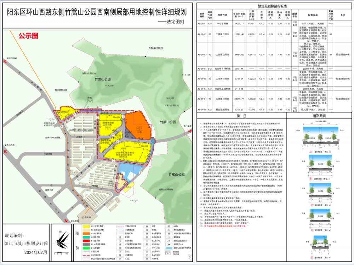The height and width of the screenshot is (265, 354).
Task: Click the page number 01 box
Action: [x=190, y=258]
